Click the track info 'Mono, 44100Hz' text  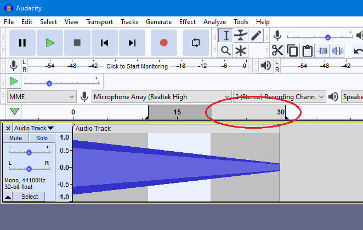(25, 180)
